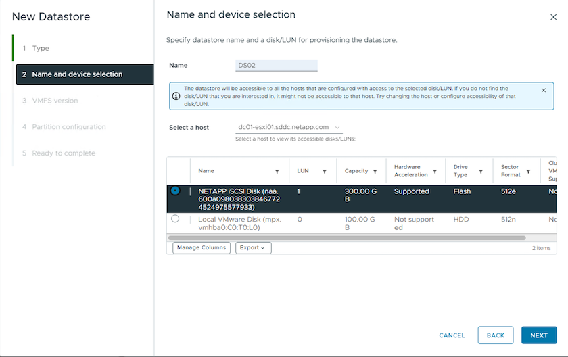Select the Local VMware Disk radio button

tap(176, 219)
